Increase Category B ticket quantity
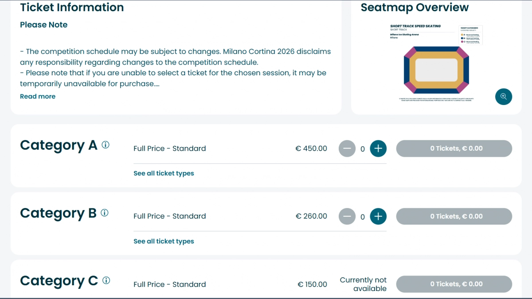This screenshot has width=532, height=299. click(x=378, y=217)
